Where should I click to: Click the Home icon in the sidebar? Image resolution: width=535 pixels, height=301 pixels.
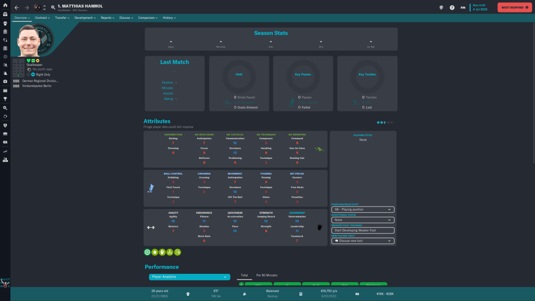(x=5, y=5)
